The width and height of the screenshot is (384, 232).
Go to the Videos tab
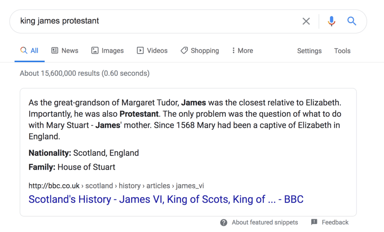(x=152, y=51)
